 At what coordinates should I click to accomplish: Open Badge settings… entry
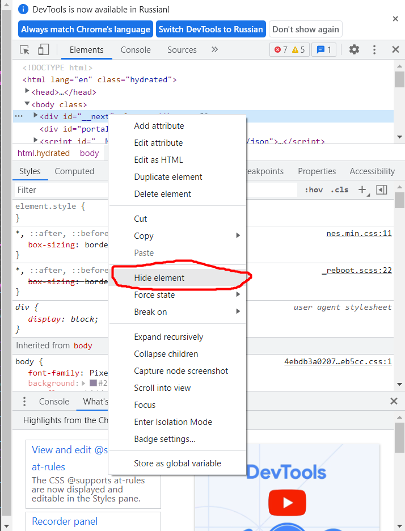(178, 439)
